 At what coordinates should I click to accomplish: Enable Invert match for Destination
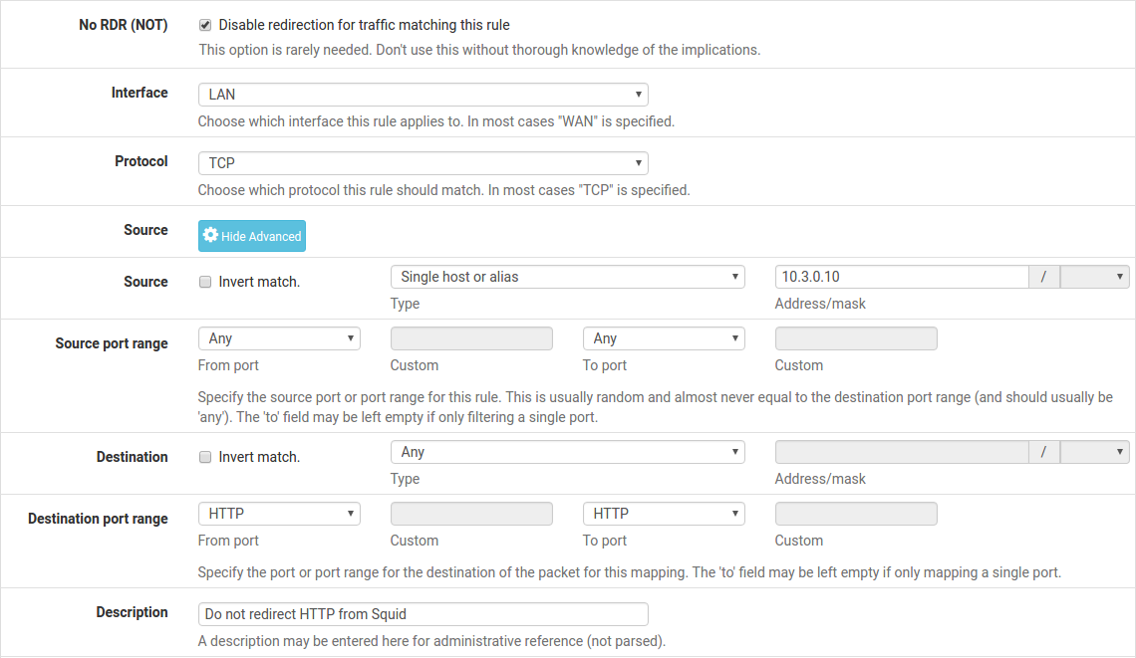205,457
